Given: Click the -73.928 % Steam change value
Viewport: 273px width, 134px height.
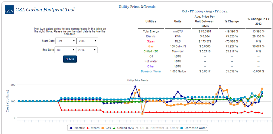Looking at the screenshot, I should [x=232, y=42].
